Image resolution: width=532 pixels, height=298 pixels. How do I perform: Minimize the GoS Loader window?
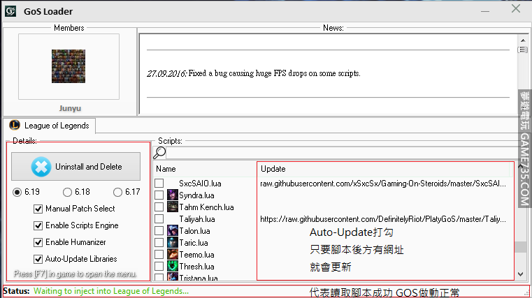pyautogui.click(x=485, y=11)
